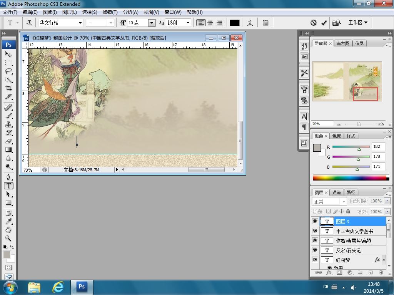Switch to the 色板 tab

tap(336, 136)
